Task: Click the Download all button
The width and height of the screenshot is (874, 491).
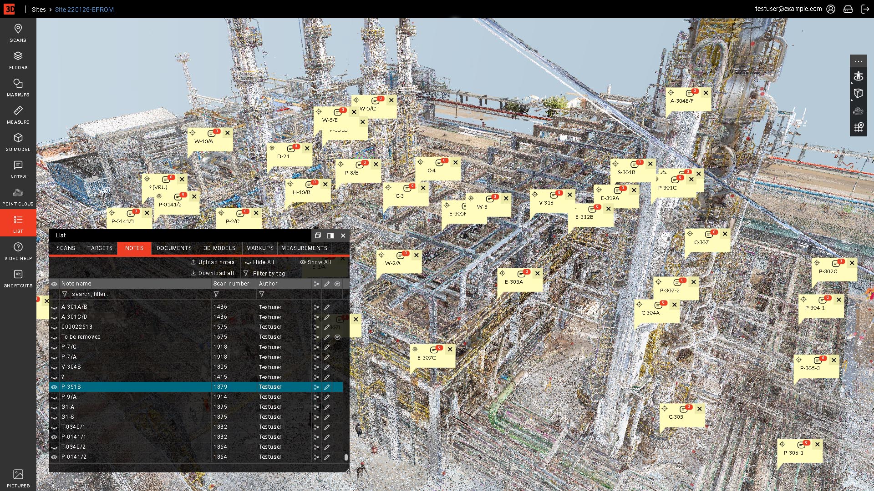Action: pos(212,273)
